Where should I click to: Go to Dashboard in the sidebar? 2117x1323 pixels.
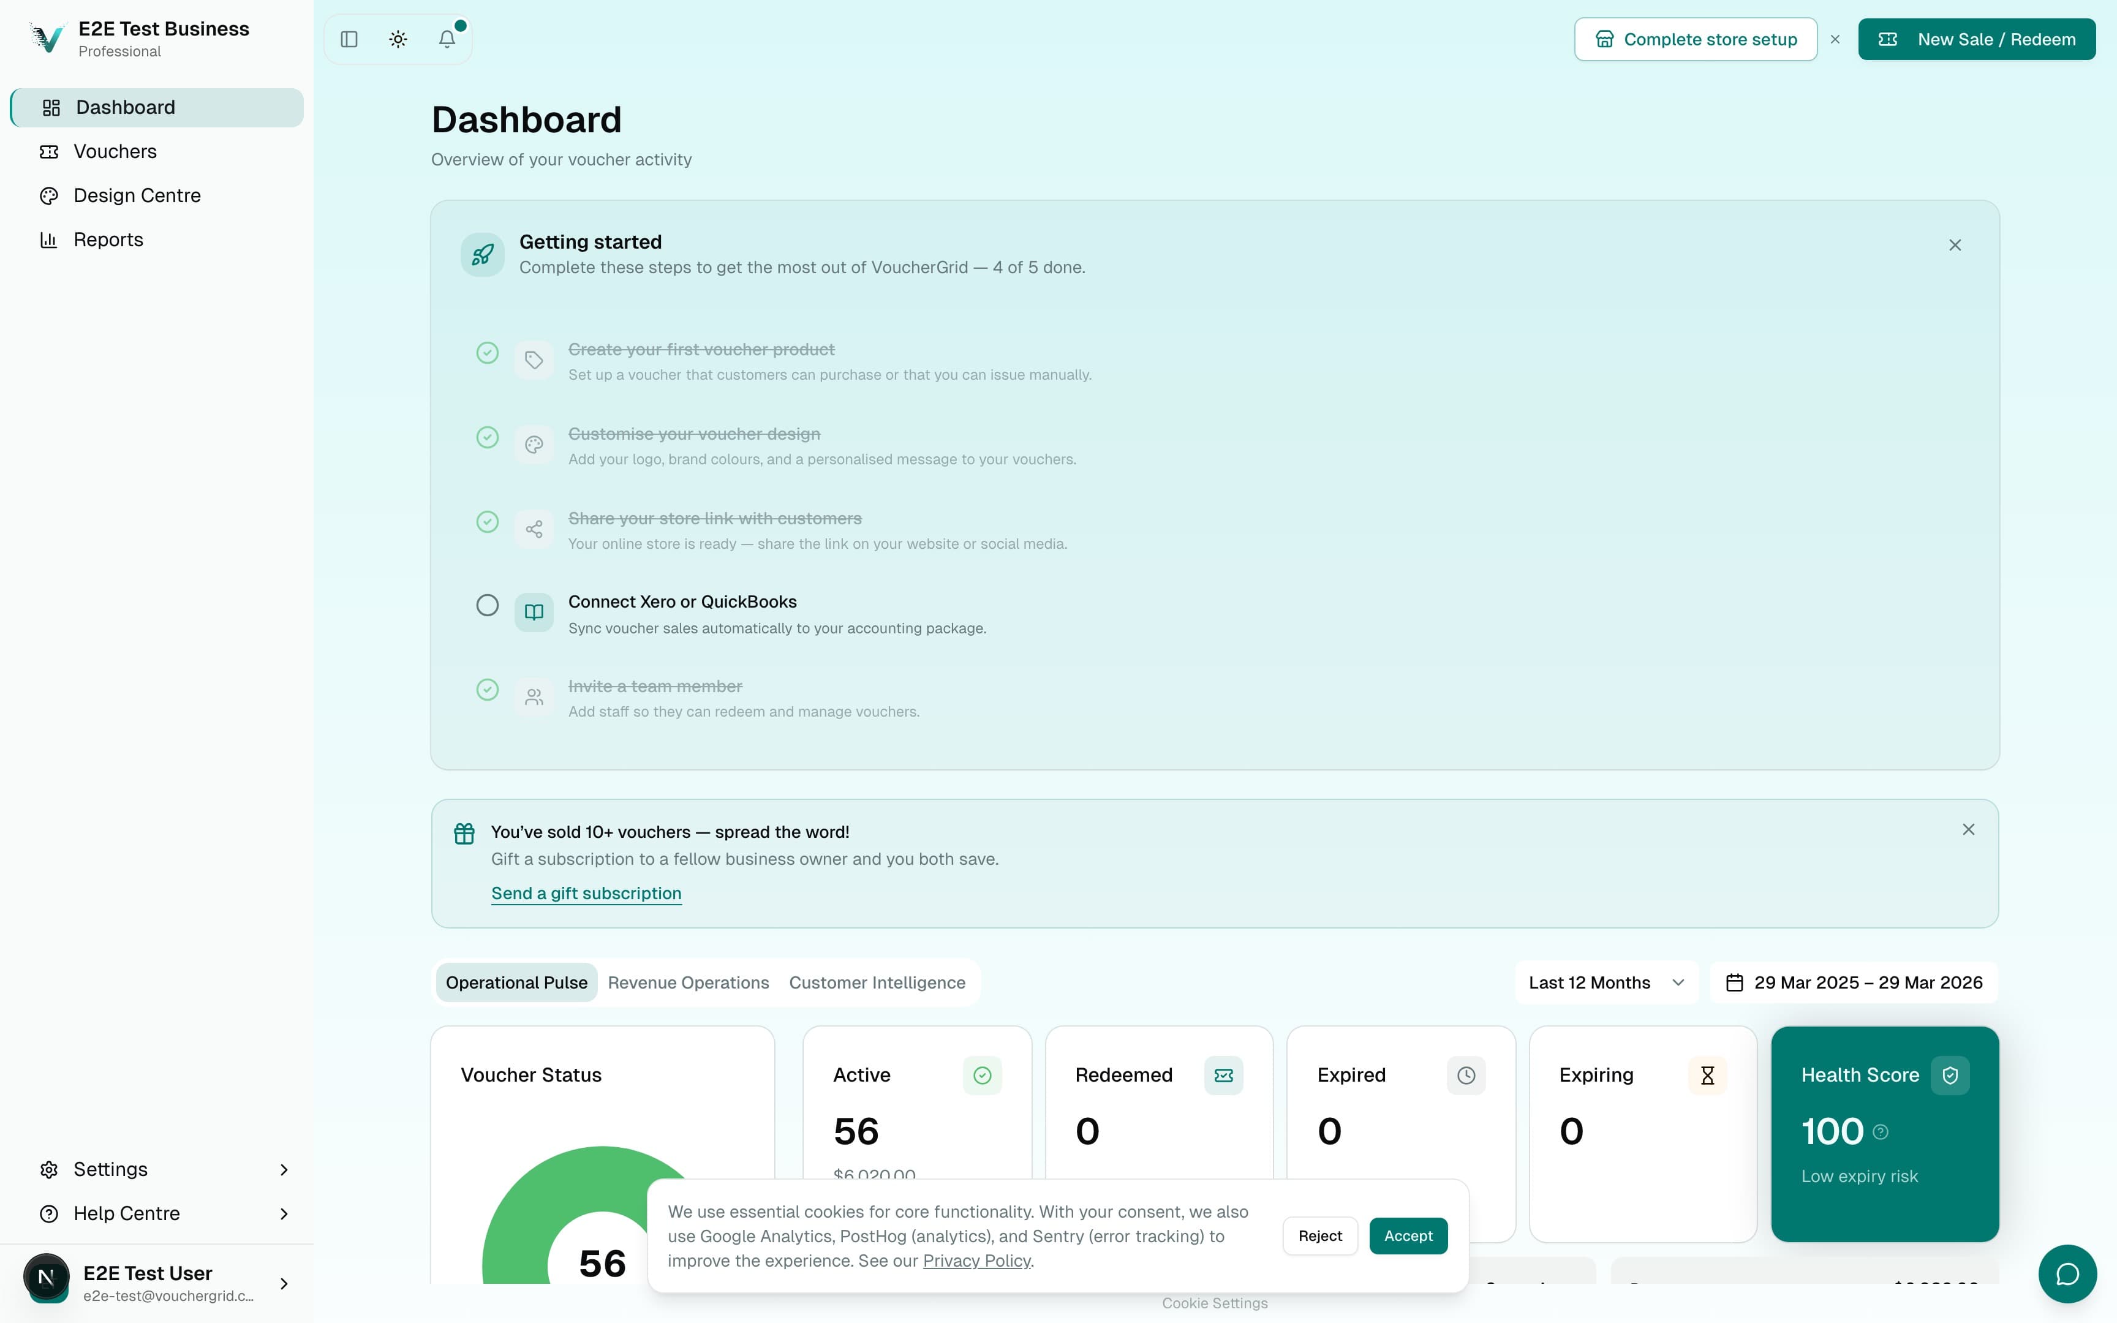157,108
